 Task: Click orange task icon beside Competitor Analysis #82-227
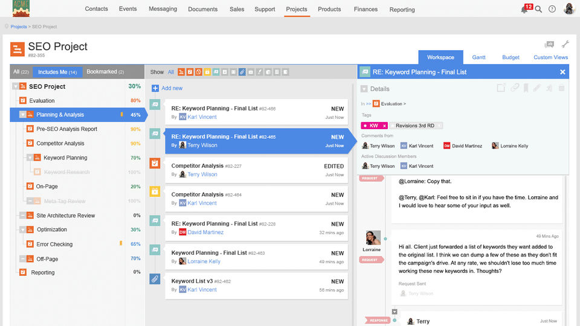(155, 163)
